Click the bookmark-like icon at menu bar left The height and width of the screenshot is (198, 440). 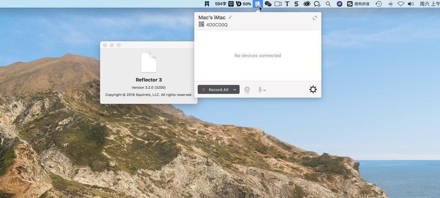coord(207,3)
